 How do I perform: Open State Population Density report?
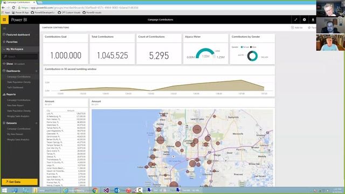[x=19, y=111]
